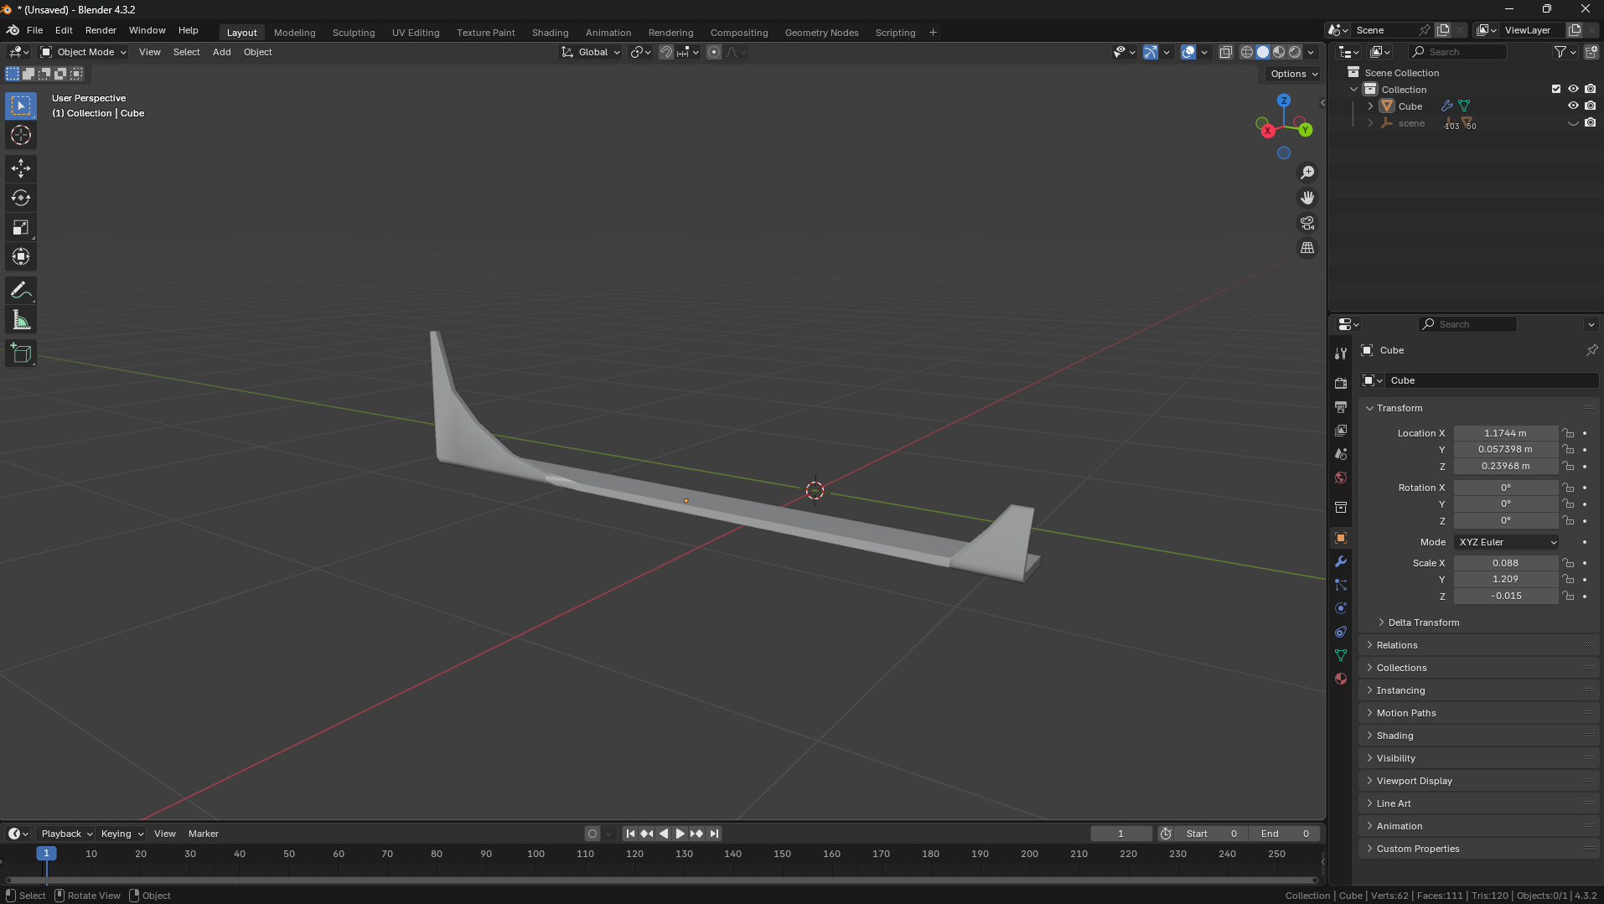Open the Playback dropdown in timeline
1604x904 pixels.
pos(66,834)
